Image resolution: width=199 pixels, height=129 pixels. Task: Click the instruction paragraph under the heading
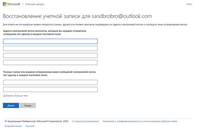tap(95, 25)
